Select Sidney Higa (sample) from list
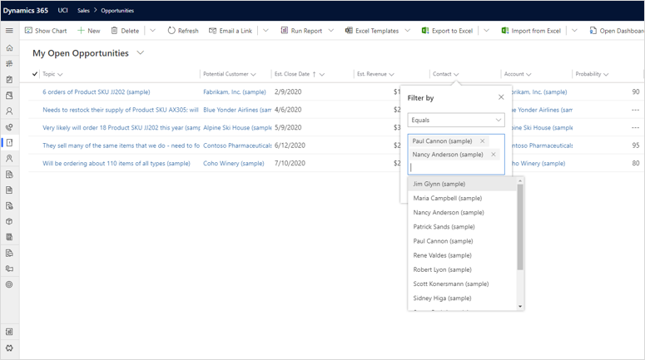 pos(463,298)
